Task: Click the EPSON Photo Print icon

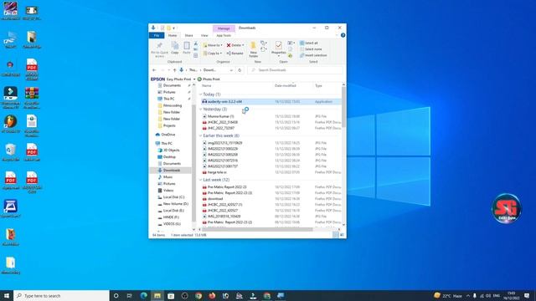Action: [x=199, y=79]
